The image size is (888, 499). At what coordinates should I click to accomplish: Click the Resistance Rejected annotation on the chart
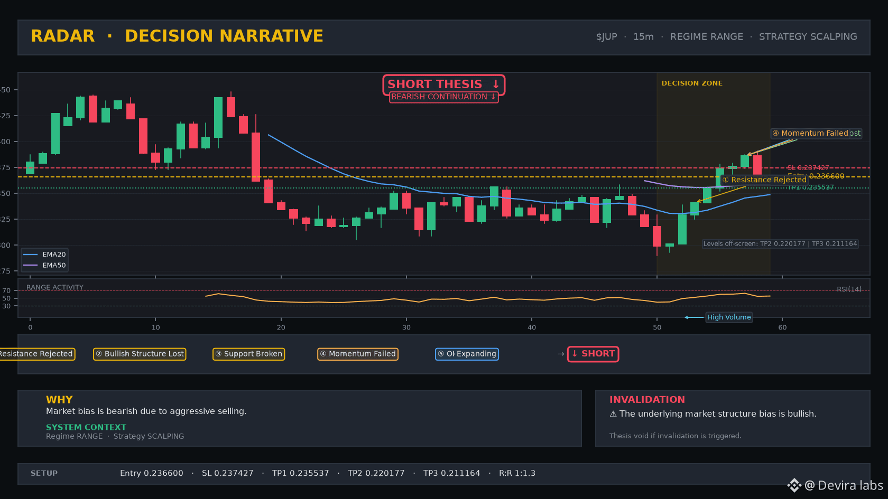(x=764, y=180)
